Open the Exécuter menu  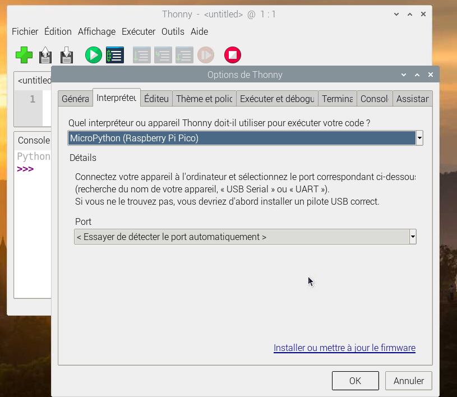click(x=139, y=31)
